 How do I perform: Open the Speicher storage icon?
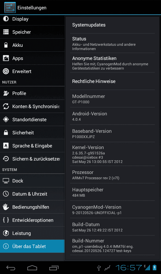point(6,32)
